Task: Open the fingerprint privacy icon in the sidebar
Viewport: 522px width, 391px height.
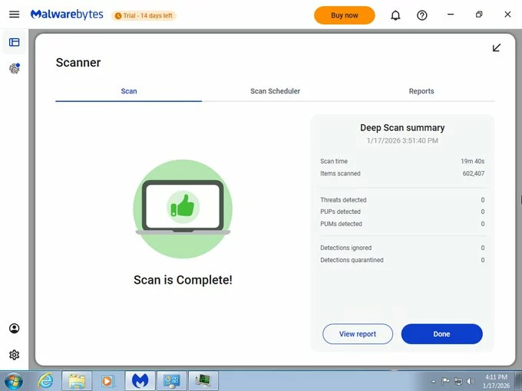Action: [14, 69]
